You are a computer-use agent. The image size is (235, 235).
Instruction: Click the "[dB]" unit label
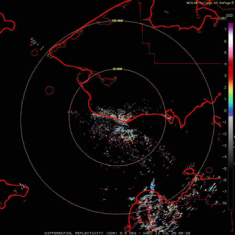[x=223, y=18]
